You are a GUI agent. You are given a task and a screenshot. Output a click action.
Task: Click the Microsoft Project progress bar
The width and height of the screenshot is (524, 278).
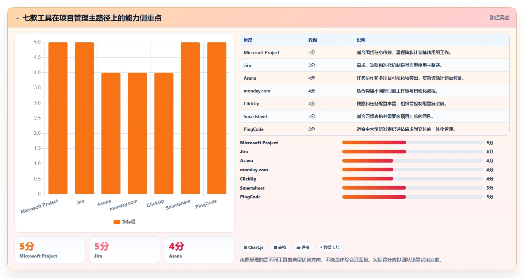tap(413, 142)
